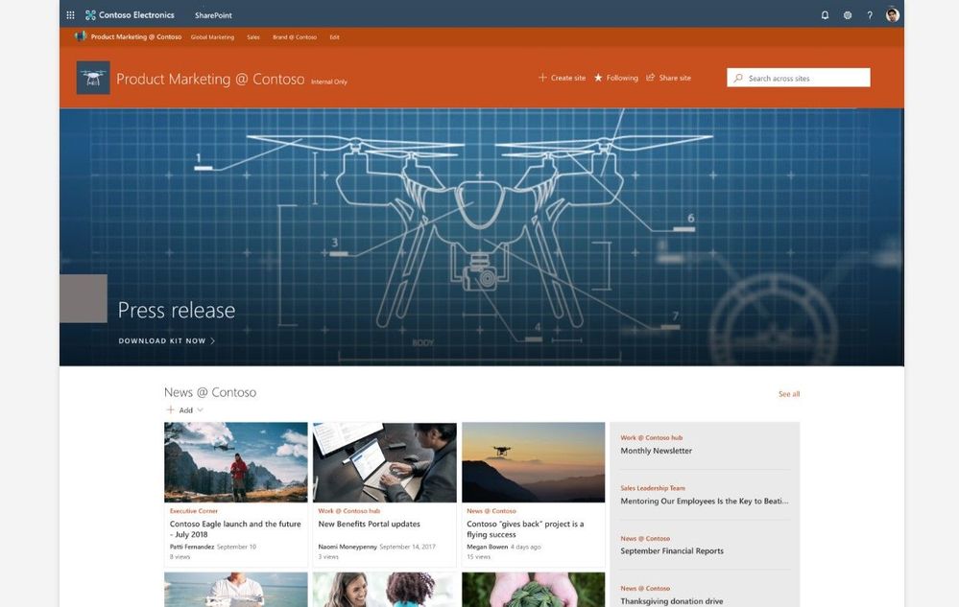The width and height of the screenshot is (959, 607).
Task: Click the Product Marketing site logo thumbnail
Action: (x=91, y=77)
